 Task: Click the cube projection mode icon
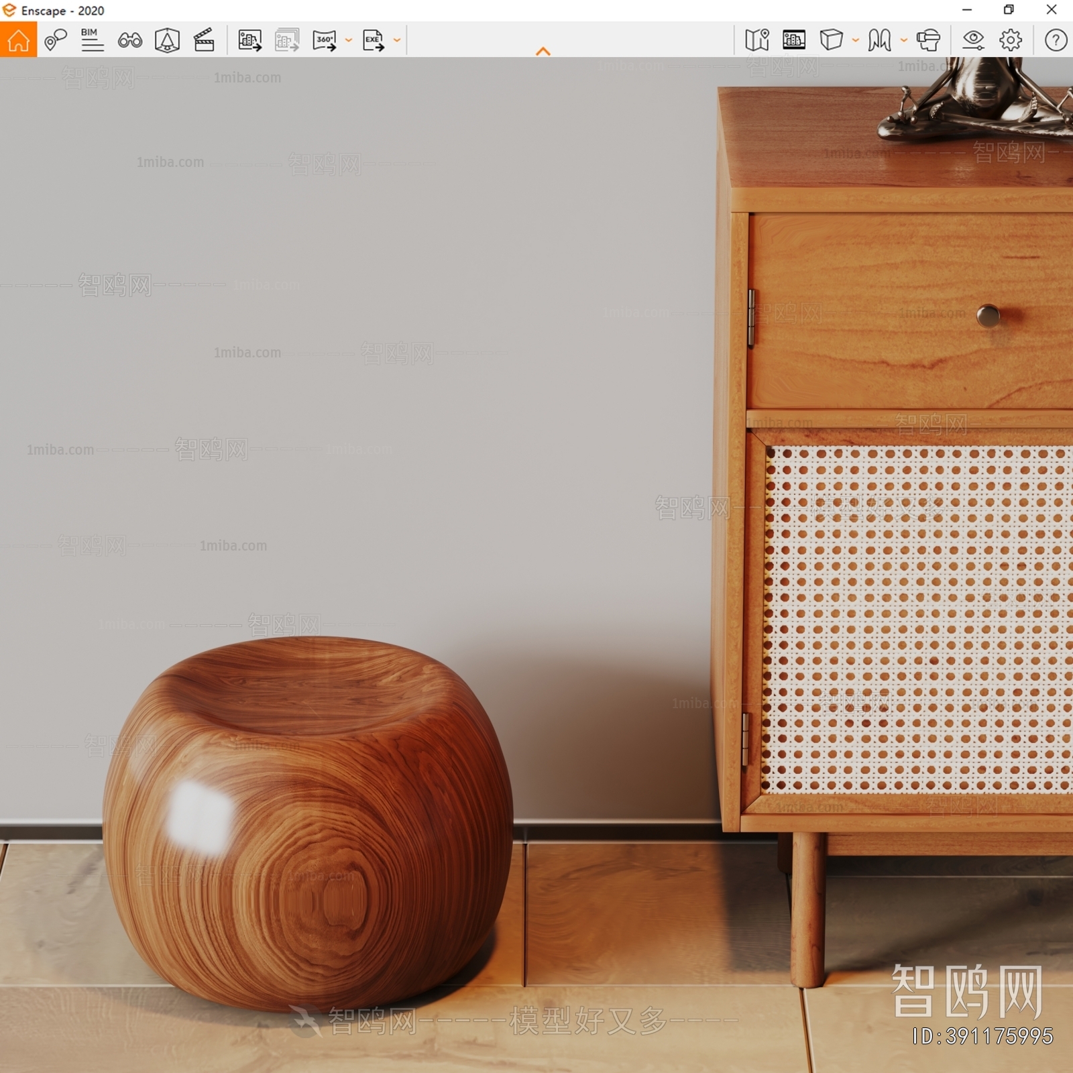[x=831, y=40]
